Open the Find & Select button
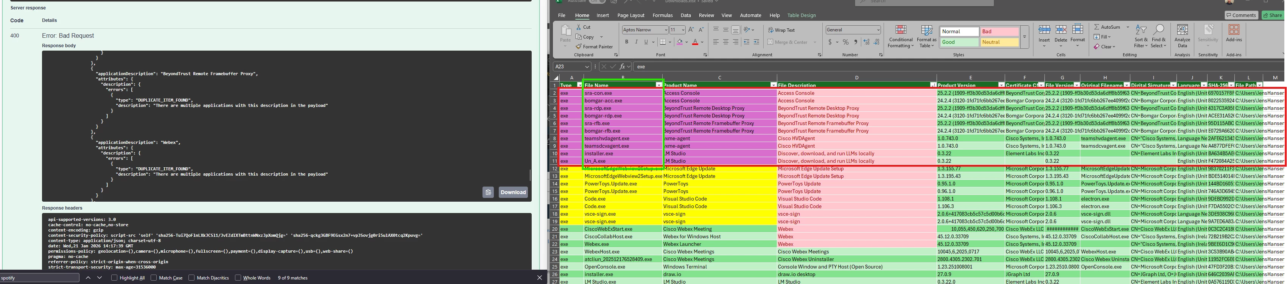Screen dimensions: 1287x284 (x=1159, y=36)
